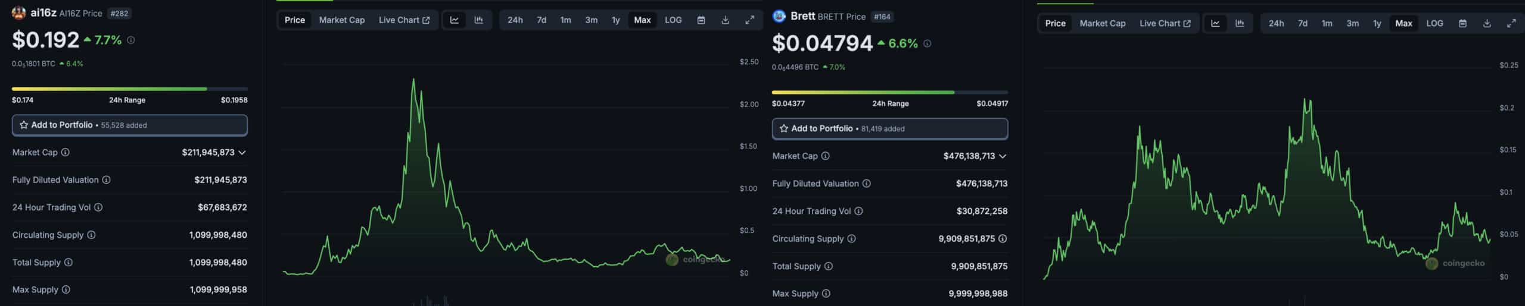Click ai16z Fully Diluted Valuation info icon
Viewport: 1525px width, 306px height.
pyautogui.click(x=106, y=179)
